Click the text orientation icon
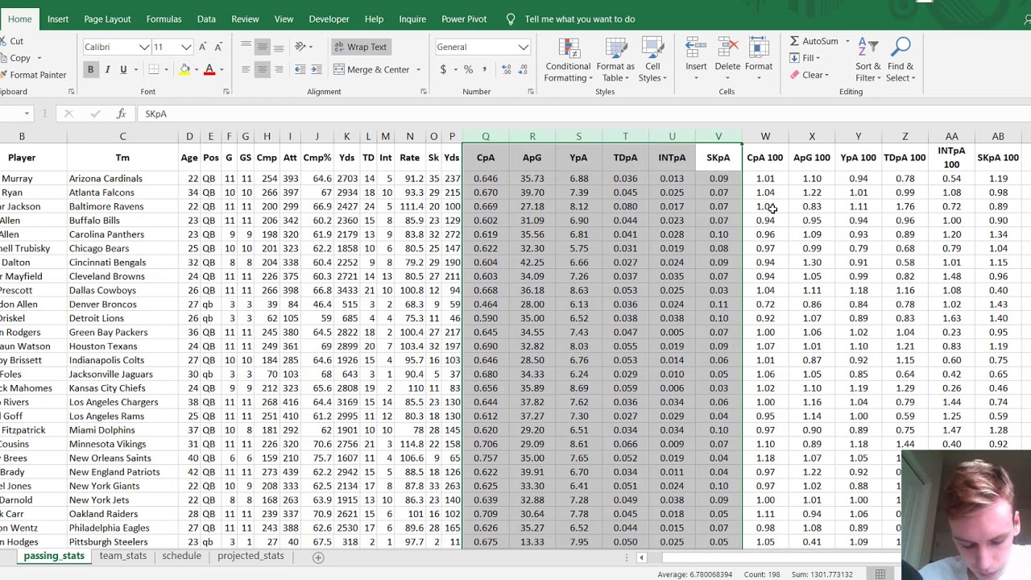The image size is (1031, 580). (300, 47)
